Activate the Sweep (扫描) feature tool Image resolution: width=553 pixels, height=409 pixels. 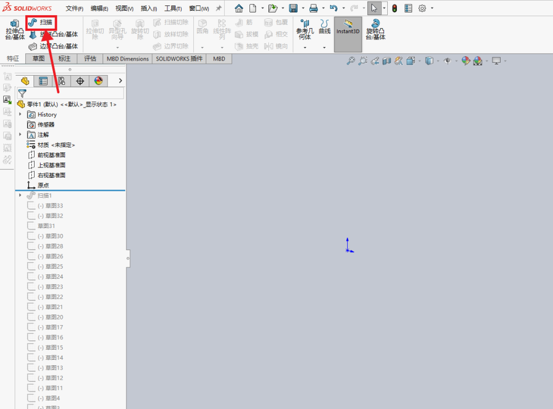(x=41, y=23)
